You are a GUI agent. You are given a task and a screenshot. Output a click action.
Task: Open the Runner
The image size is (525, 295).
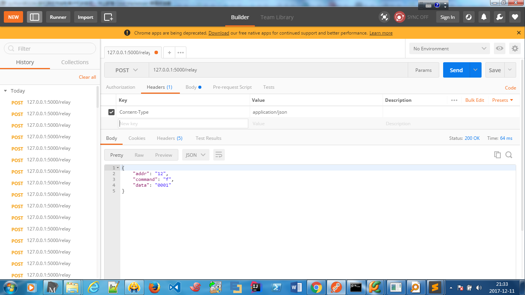pos(58,17)
